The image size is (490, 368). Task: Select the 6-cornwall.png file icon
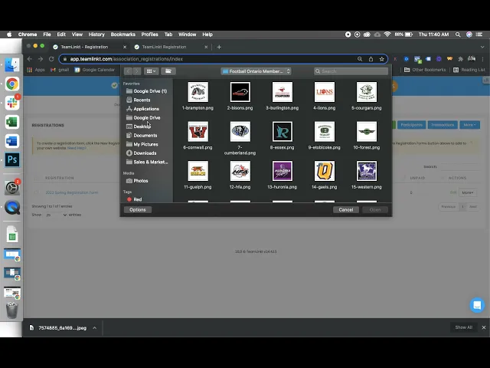[198, 131]
